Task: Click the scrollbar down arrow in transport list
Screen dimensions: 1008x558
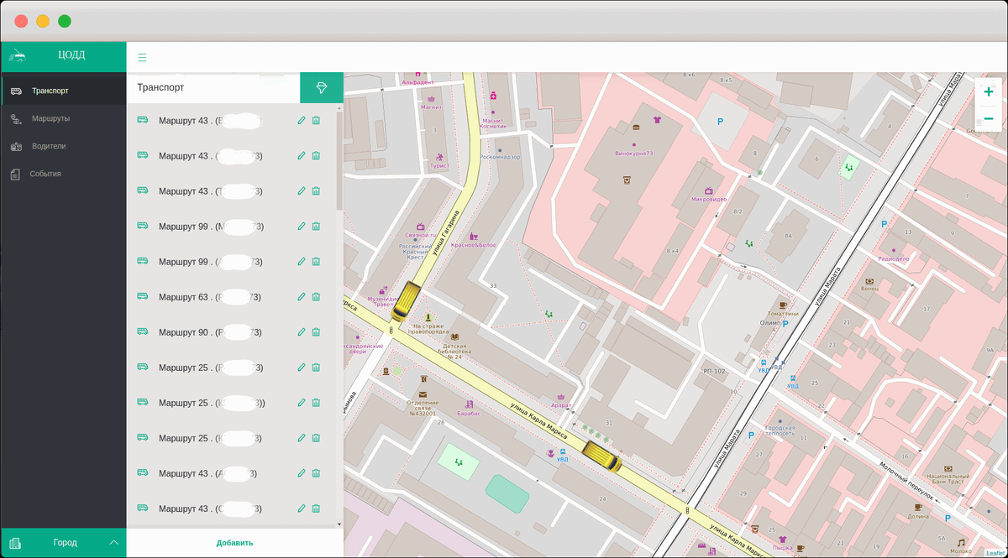Action: pyautogui.click(x=339, y=524)
